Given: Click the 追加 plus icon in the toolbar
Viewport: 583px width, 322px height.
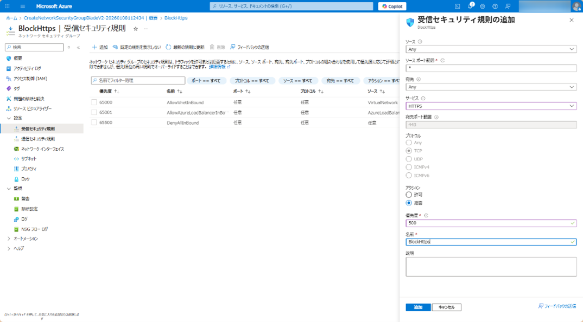Looking at the screenshot, I should 94,47.
